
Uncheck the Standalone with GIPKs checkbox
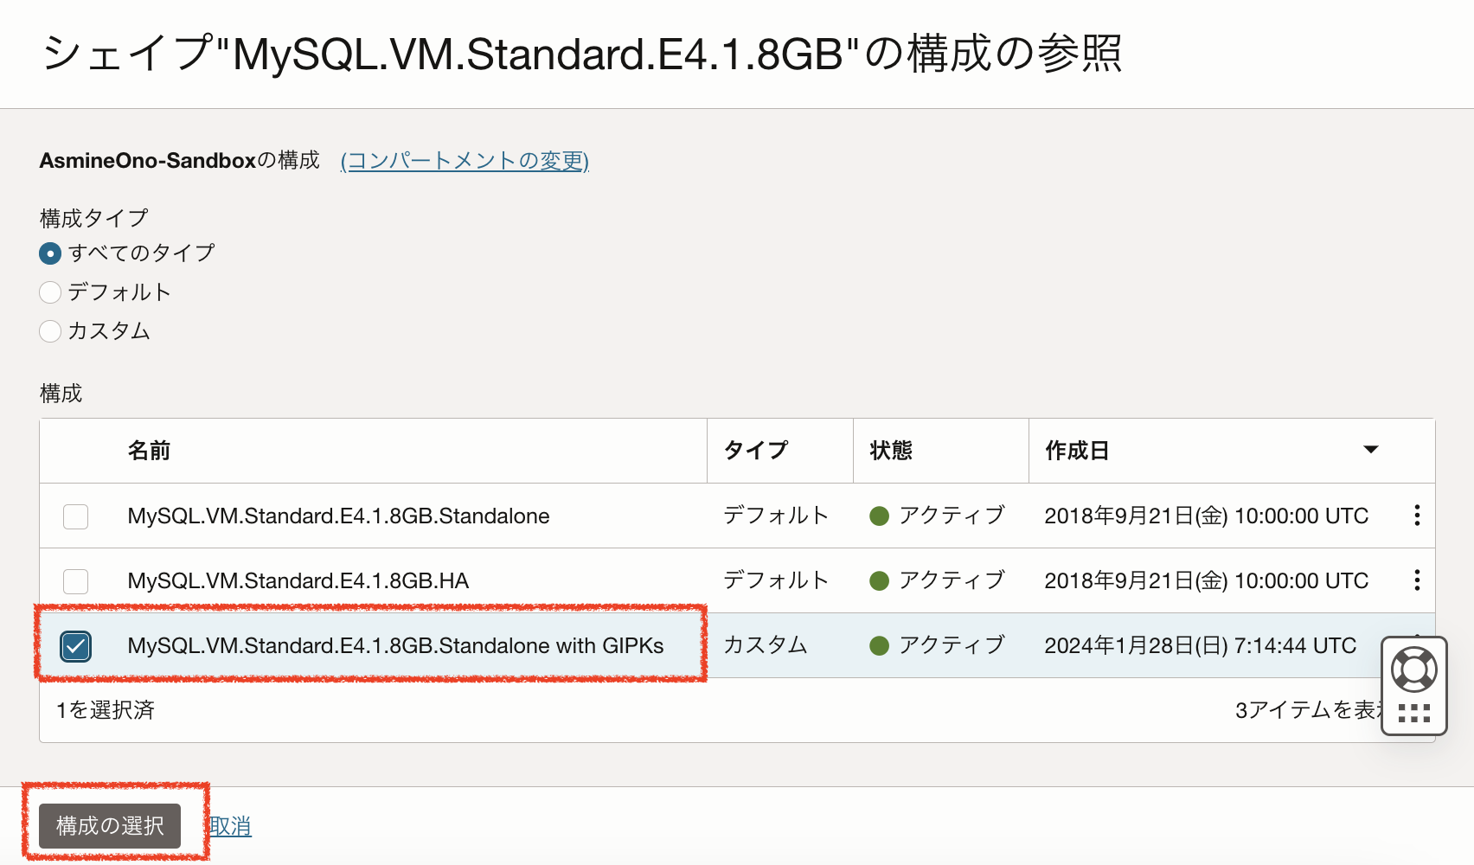[x=76, y=646]
